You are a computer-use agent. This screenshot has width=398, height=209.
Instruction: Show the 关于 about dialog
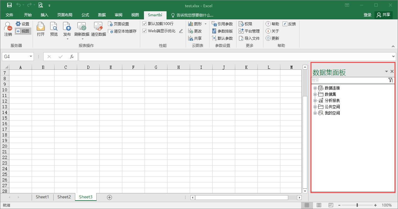tap(273, 31)
